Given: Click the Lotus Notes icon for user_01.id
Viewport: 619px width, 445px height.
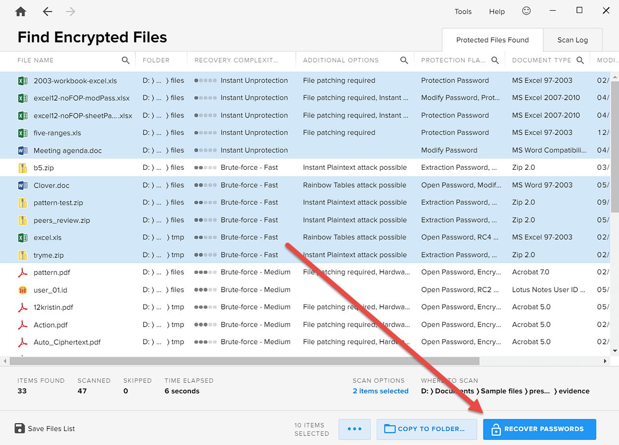Looking at the screenshot, I should click(23, 290).
